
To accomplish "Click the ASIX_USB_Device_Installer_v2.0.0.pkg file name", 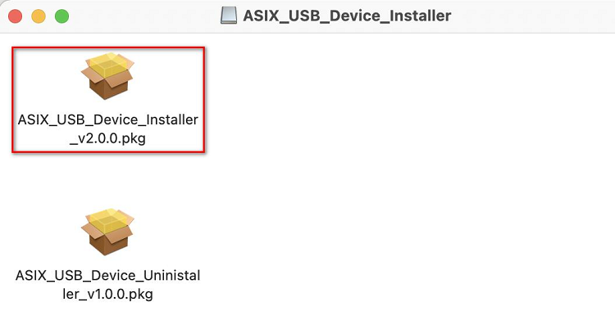I will tap(108, 129).
